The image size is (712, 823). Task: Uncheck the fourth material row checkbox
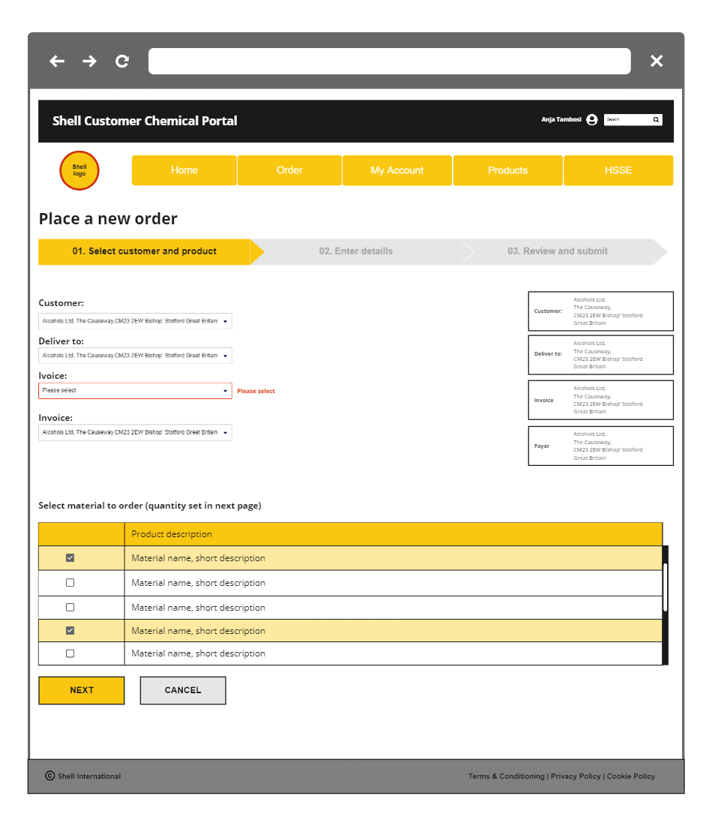click(x=70, y=630)
